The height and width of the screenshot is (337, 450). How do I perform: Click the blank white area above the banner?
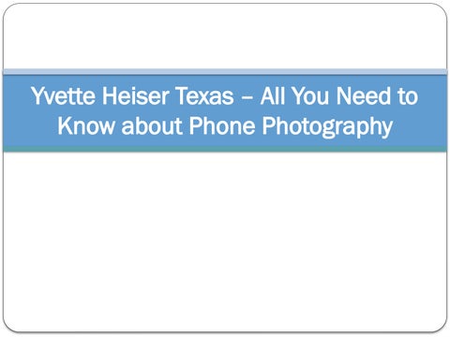(225, 36)
